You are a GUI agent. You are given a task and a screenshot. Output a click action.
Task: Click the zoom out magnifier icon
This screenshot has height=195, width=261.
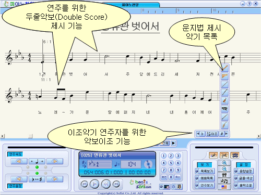tap(224, 169)
